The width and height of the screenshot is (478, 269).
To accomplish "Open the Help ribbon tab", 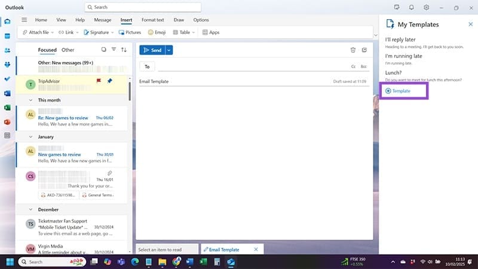I will 80,20.
